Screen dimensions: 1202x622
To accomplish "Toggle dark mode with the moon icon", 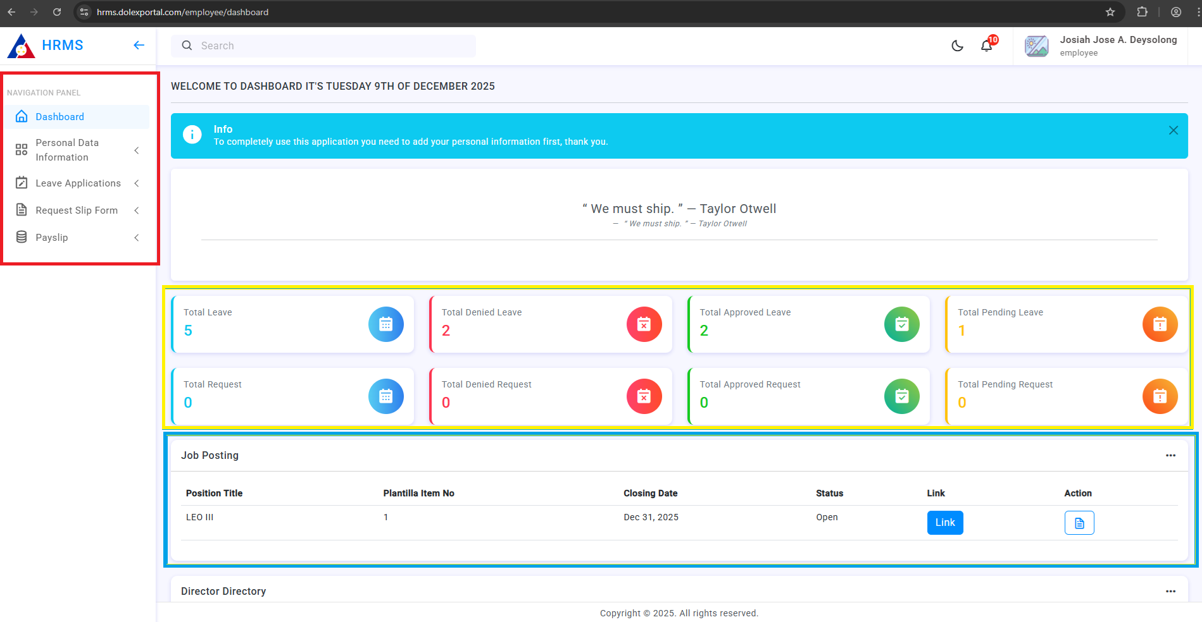I will tap(957, 46).
